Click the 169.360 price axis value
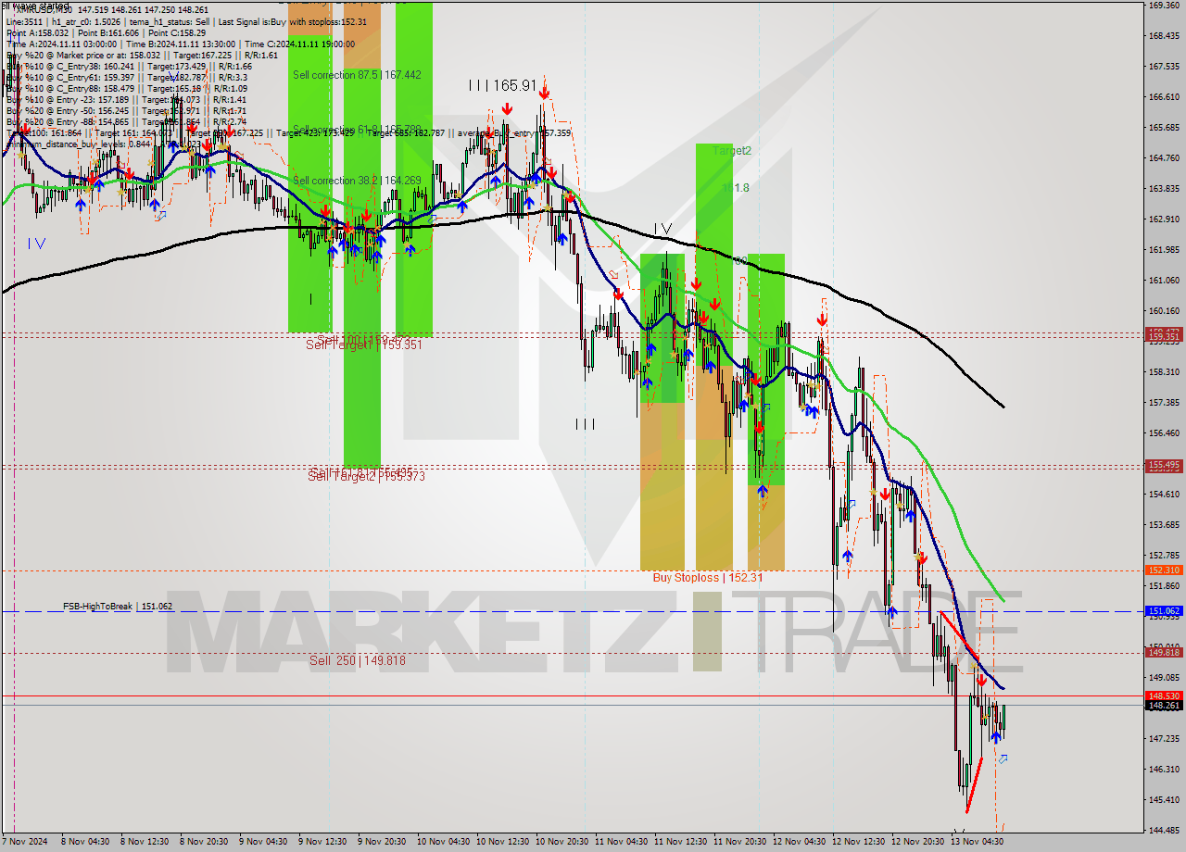Screen dimensions: 1186x852 (x=1164, y=6)
